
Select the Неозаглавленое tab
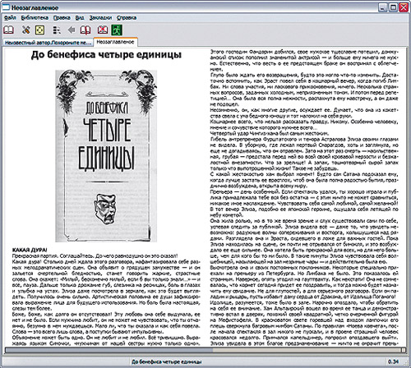115,42
